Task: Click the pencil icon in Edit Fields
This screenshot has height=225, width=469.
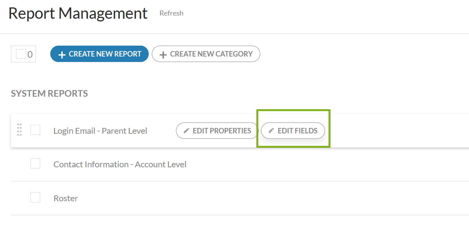Action: tap(271, 131)
